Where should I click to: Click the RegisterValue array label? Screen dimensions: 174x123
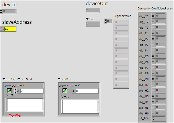(x=122, y=16)
